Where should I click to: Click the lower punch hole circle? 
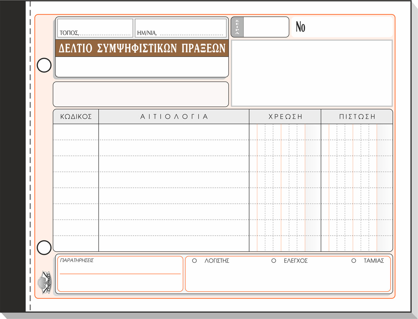tap(44, 248)
